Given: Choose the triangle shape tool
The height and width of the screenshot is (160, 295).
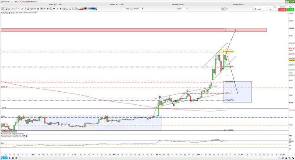Looking at the screenshot, I should point(70,9).
